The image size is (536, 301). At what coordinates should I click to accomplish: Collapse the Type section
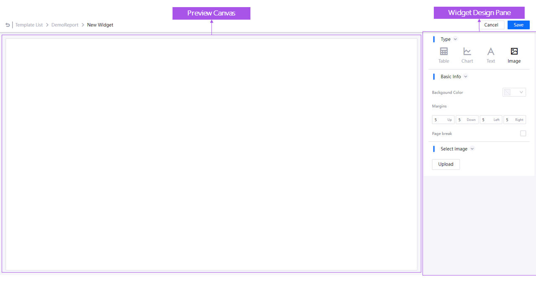[455, 39]
